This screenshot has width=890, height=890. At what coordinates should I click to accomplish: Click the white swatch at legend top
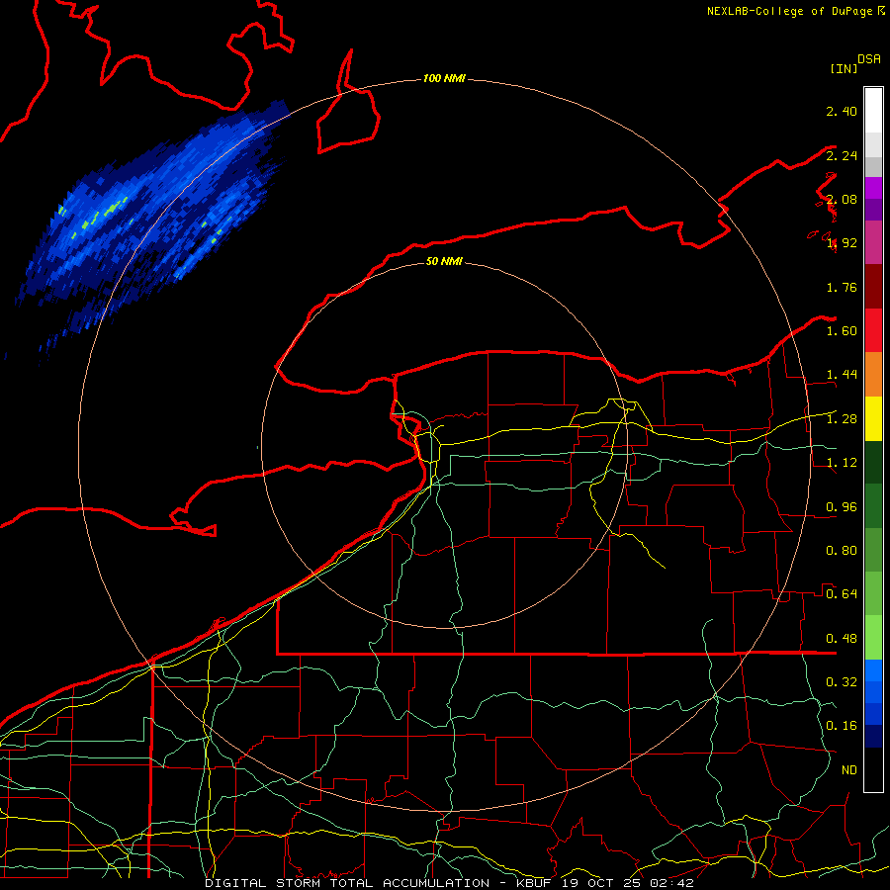pos(873,110)
